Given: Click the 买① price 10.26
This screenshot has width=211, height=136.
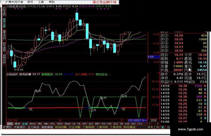Looking at the screenshot, I should [179, 35].
